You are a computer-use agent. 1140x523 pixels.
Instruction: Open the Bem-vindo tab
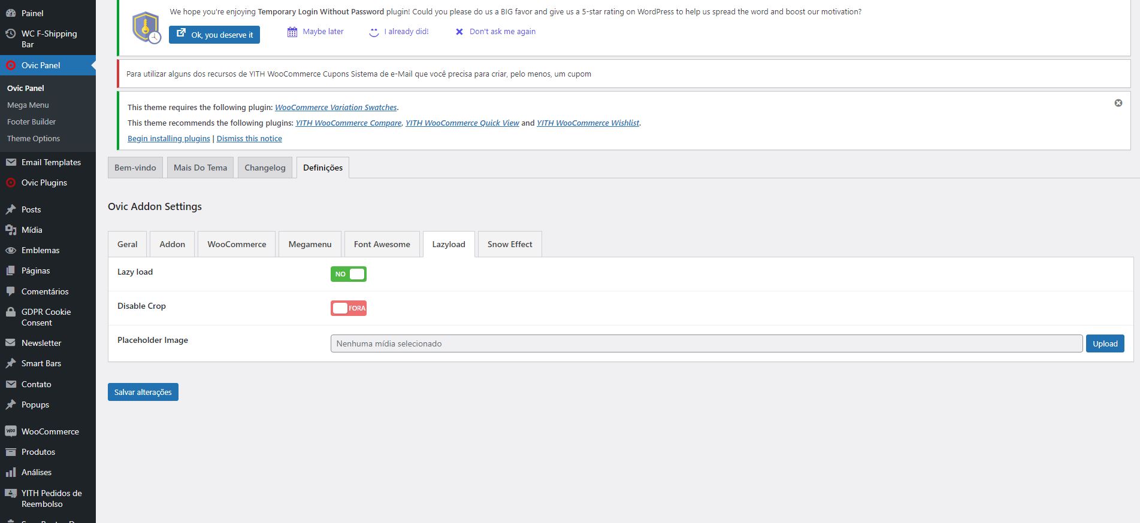(x=135, y=168)
